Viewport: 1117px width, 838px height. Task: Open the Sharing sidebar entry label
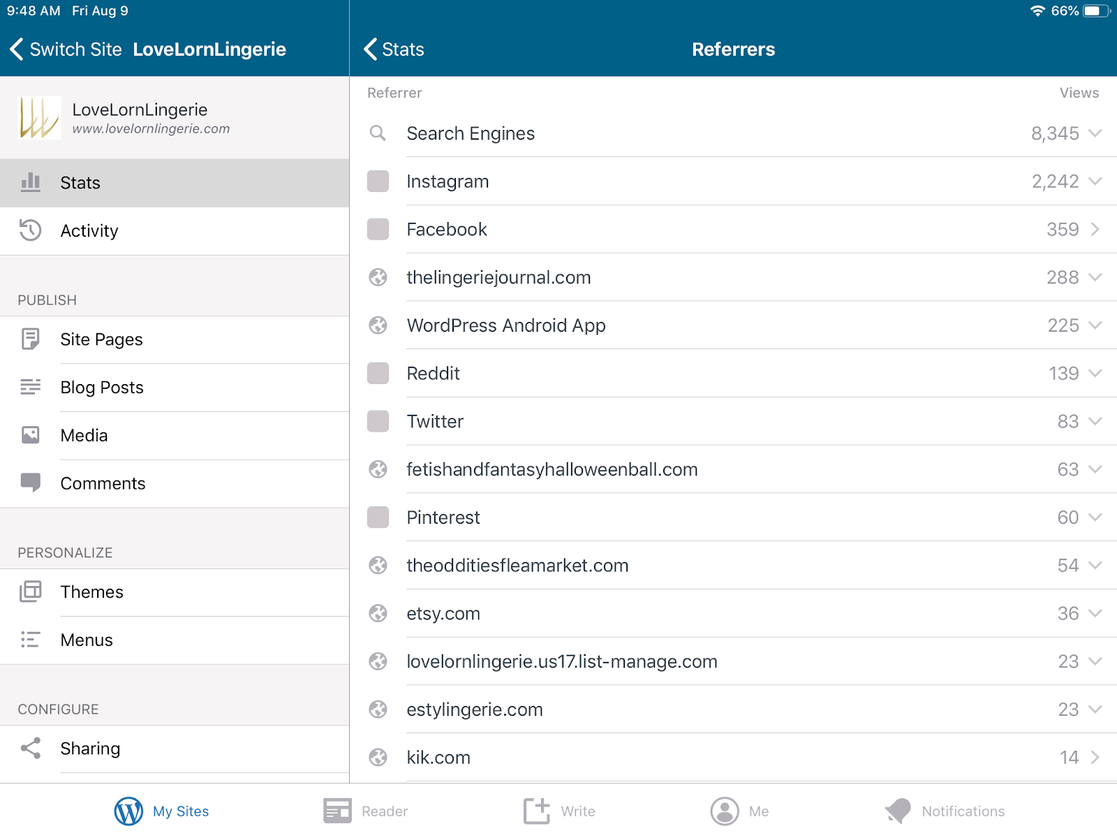90,749
